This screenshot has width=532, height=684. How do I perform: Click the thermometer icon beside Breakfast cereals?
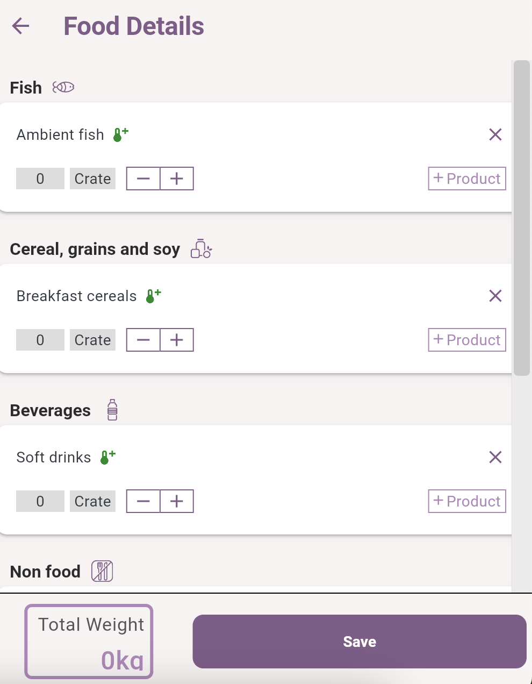152,295
